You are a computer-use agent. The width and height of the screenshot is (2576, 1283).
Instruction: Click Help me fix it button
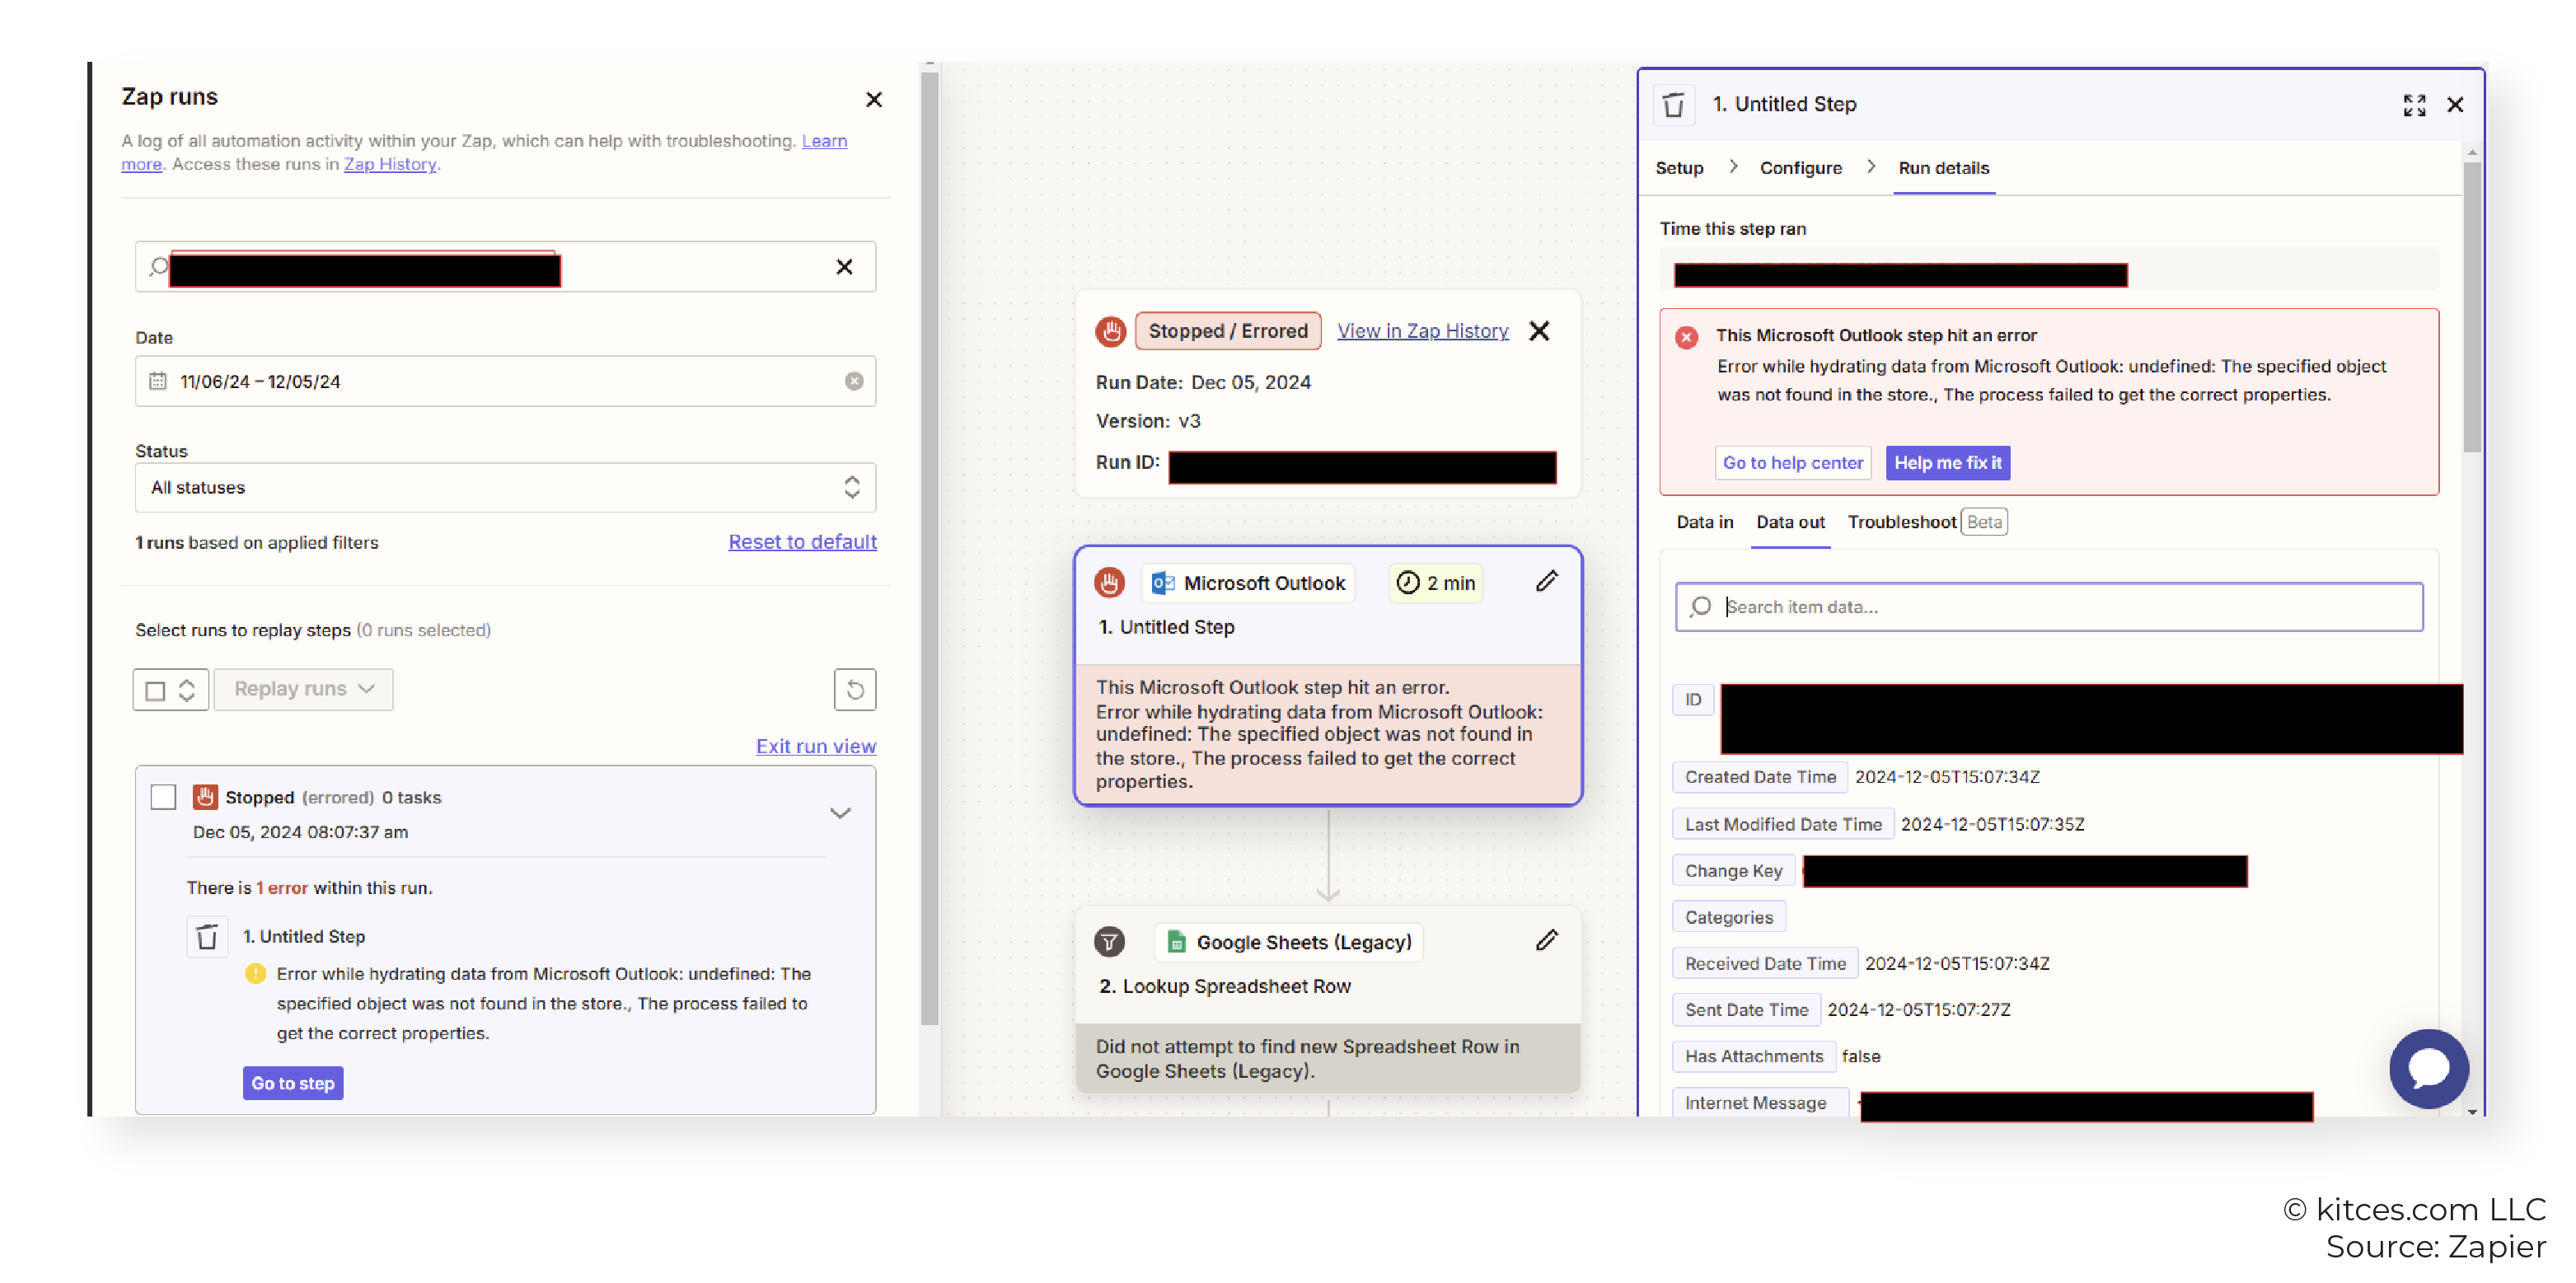(1947, 463)
